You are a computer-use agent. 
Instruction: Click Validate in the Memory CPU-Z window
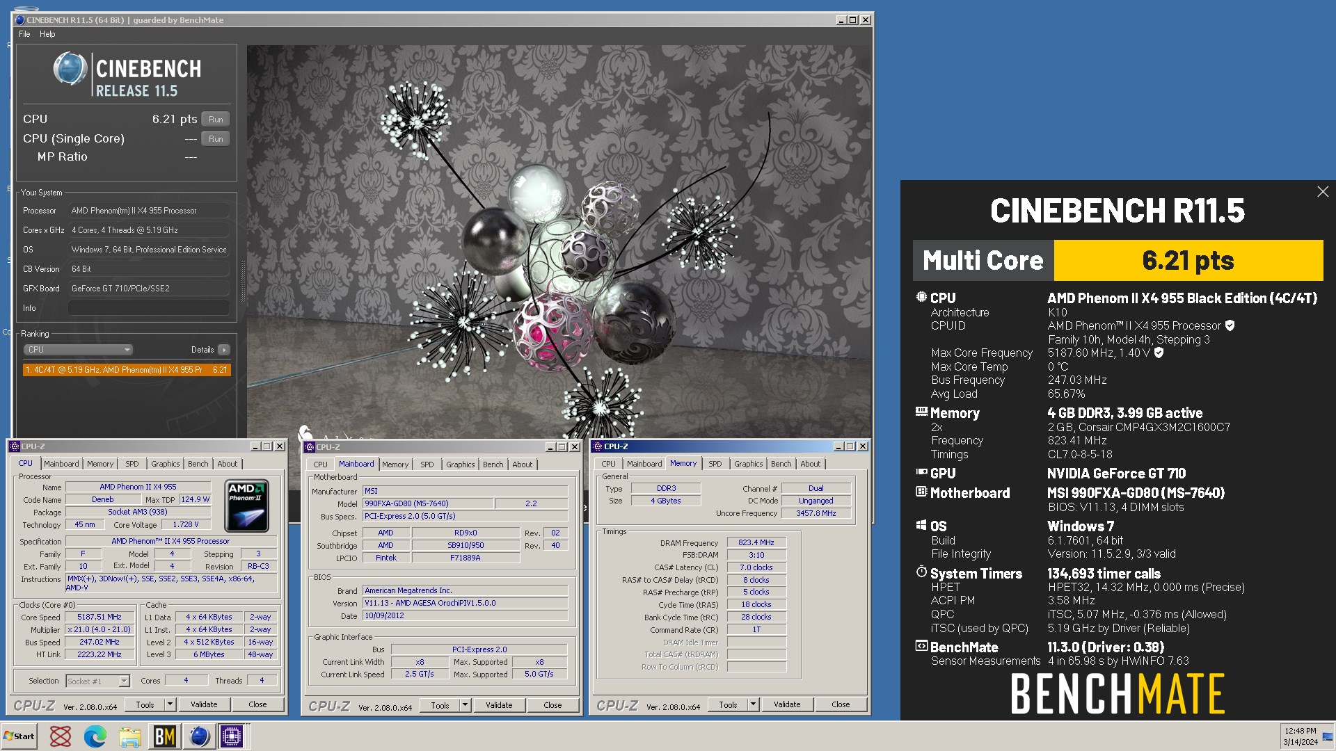[787, 704]
